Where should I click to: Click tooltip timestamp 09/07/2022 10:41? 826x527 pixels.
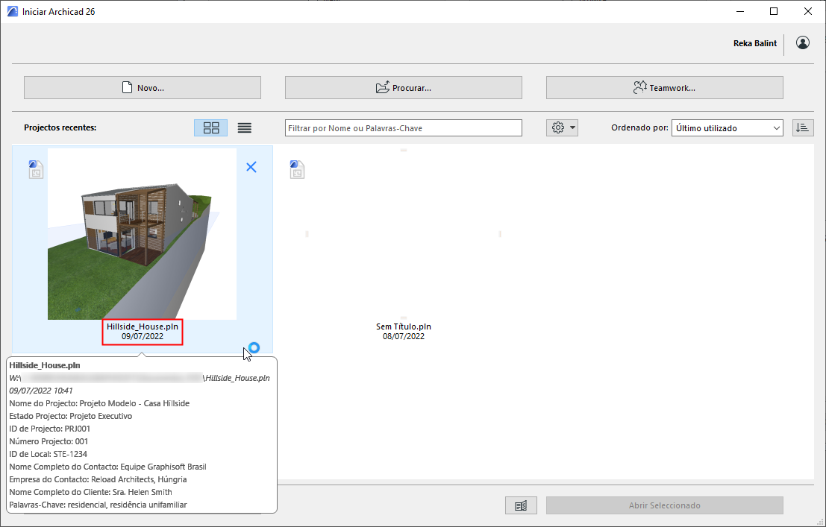click(41, 391)
